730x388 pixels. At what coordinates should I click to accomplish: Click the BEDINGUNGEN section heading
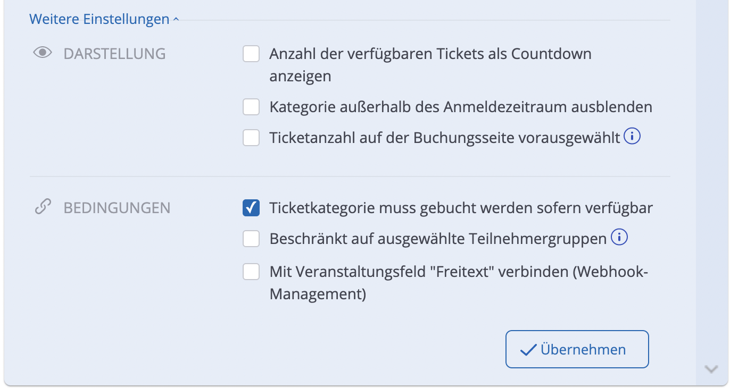[x=117, y=208]
